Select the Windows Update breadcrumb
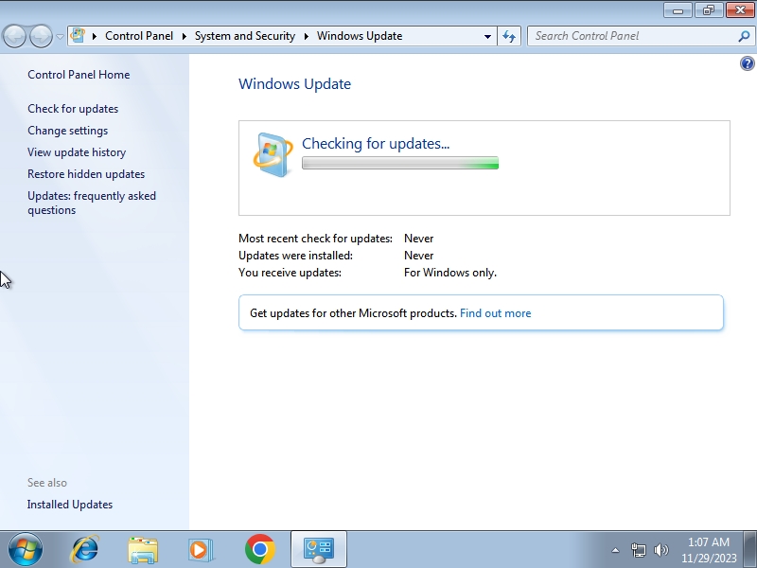The image size is (757, 568). click(x=360, y=36)
